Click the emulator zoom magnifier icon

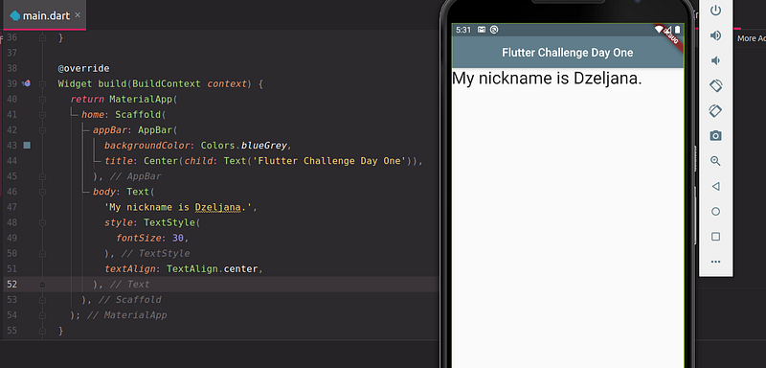715,161
